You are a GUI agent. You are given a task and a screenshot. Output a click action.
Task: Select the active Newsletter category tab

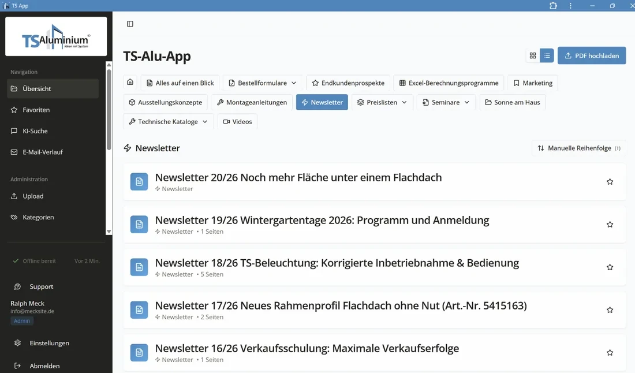click(322, 102)
